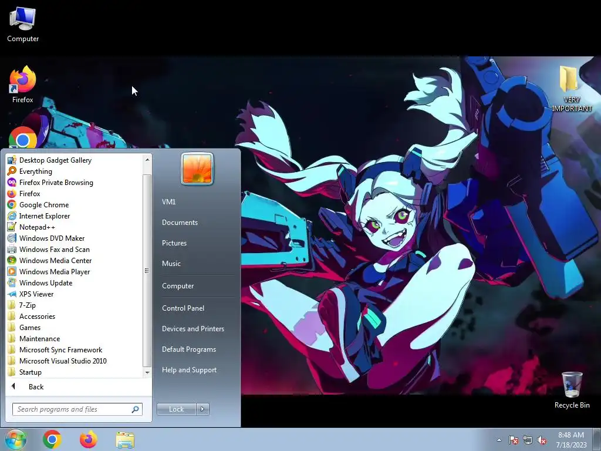Show hidden tray icons arrow

(x=499, y=440)
